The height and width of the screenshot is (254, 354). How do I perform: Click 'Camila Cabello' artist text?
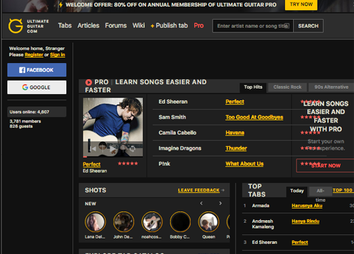tap(177, 133)
